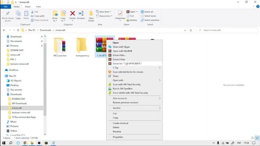This screenshot has height=146, width=260.
Task: Click Invert selection in the ribbon
Action: click(x=150, y=20)
